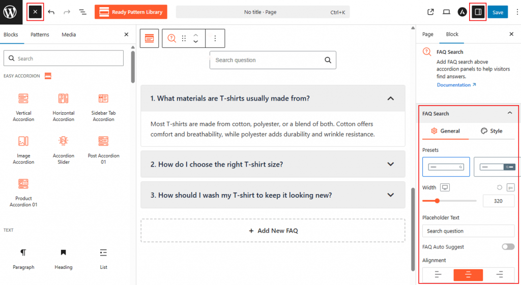Click the Undo arrow icon

pyautogui.click(x=51, y=12)
